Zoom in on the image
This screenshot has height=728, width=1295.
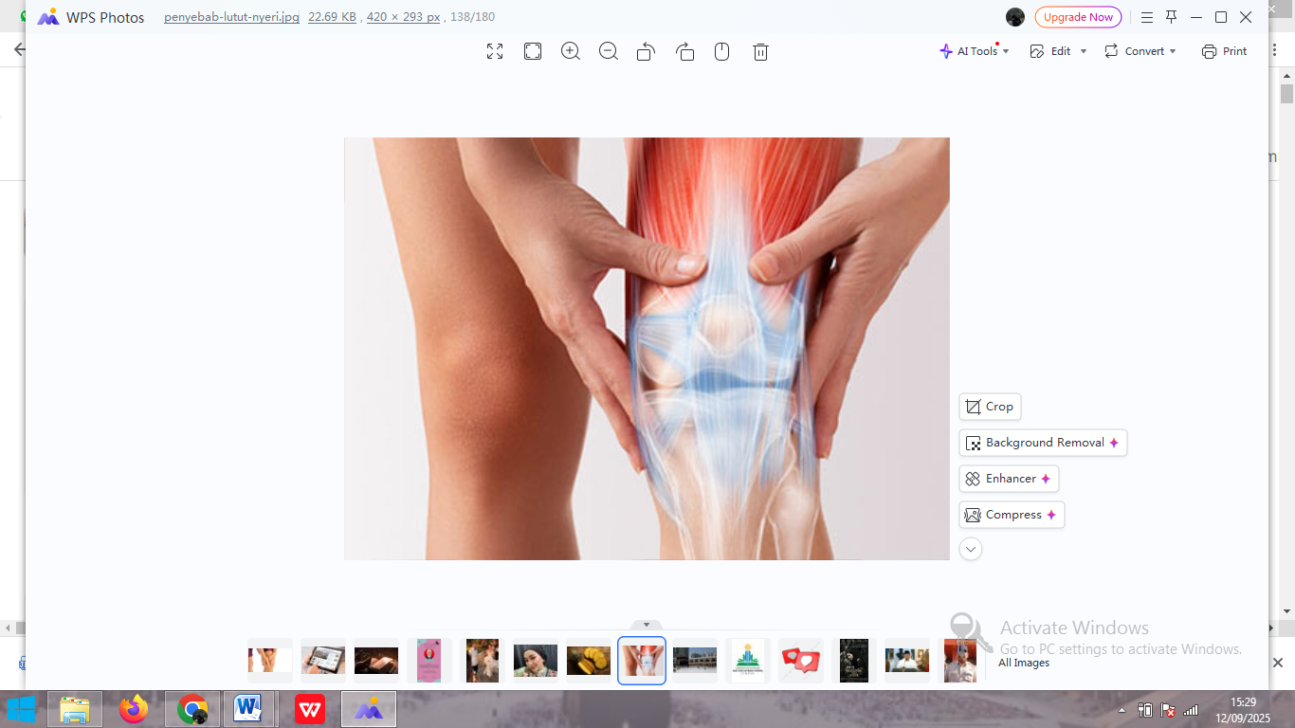pyautogui.click(x=571, y=51)
